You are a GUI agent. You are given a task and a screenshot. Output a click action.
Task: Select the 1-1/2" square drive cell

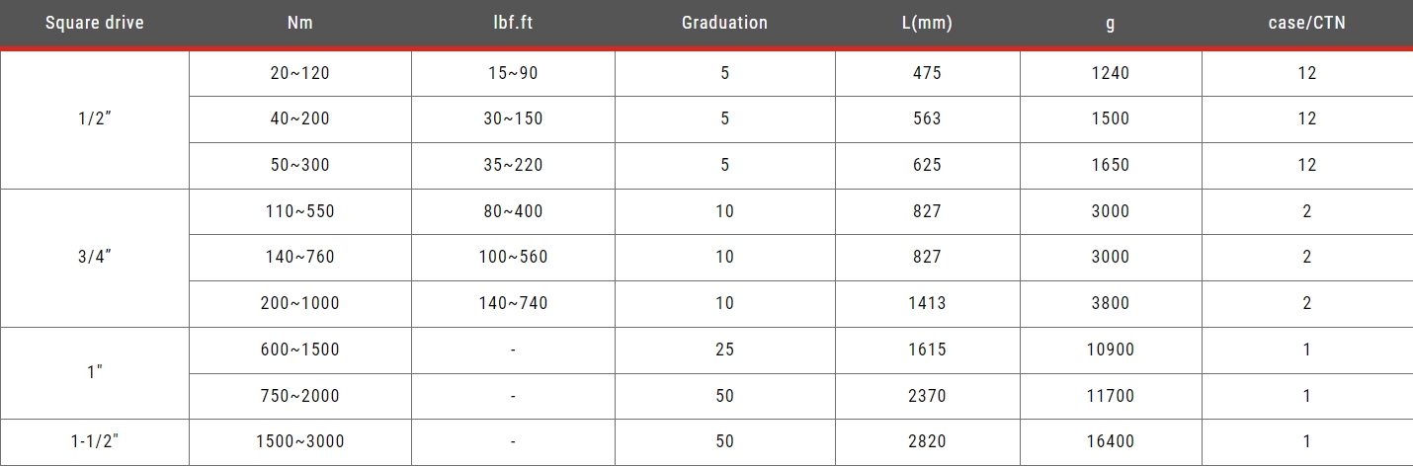coord(95,442)
